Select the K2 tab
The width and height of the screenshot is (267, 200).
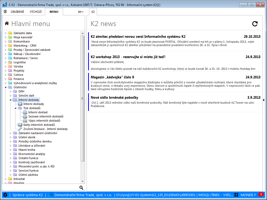pyautogui.click(x=93, y=12)
